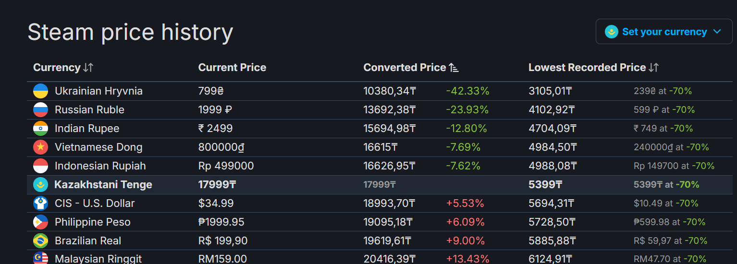Select Kazakhstani Tenge currency name
737x264 pixels.
[x=103, y=184]
